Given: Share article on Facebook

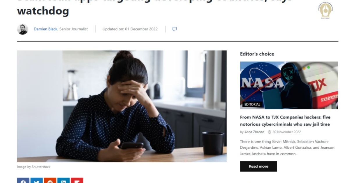Looking at the screenshot, I should pyautogui.click(x=23, y=180).
